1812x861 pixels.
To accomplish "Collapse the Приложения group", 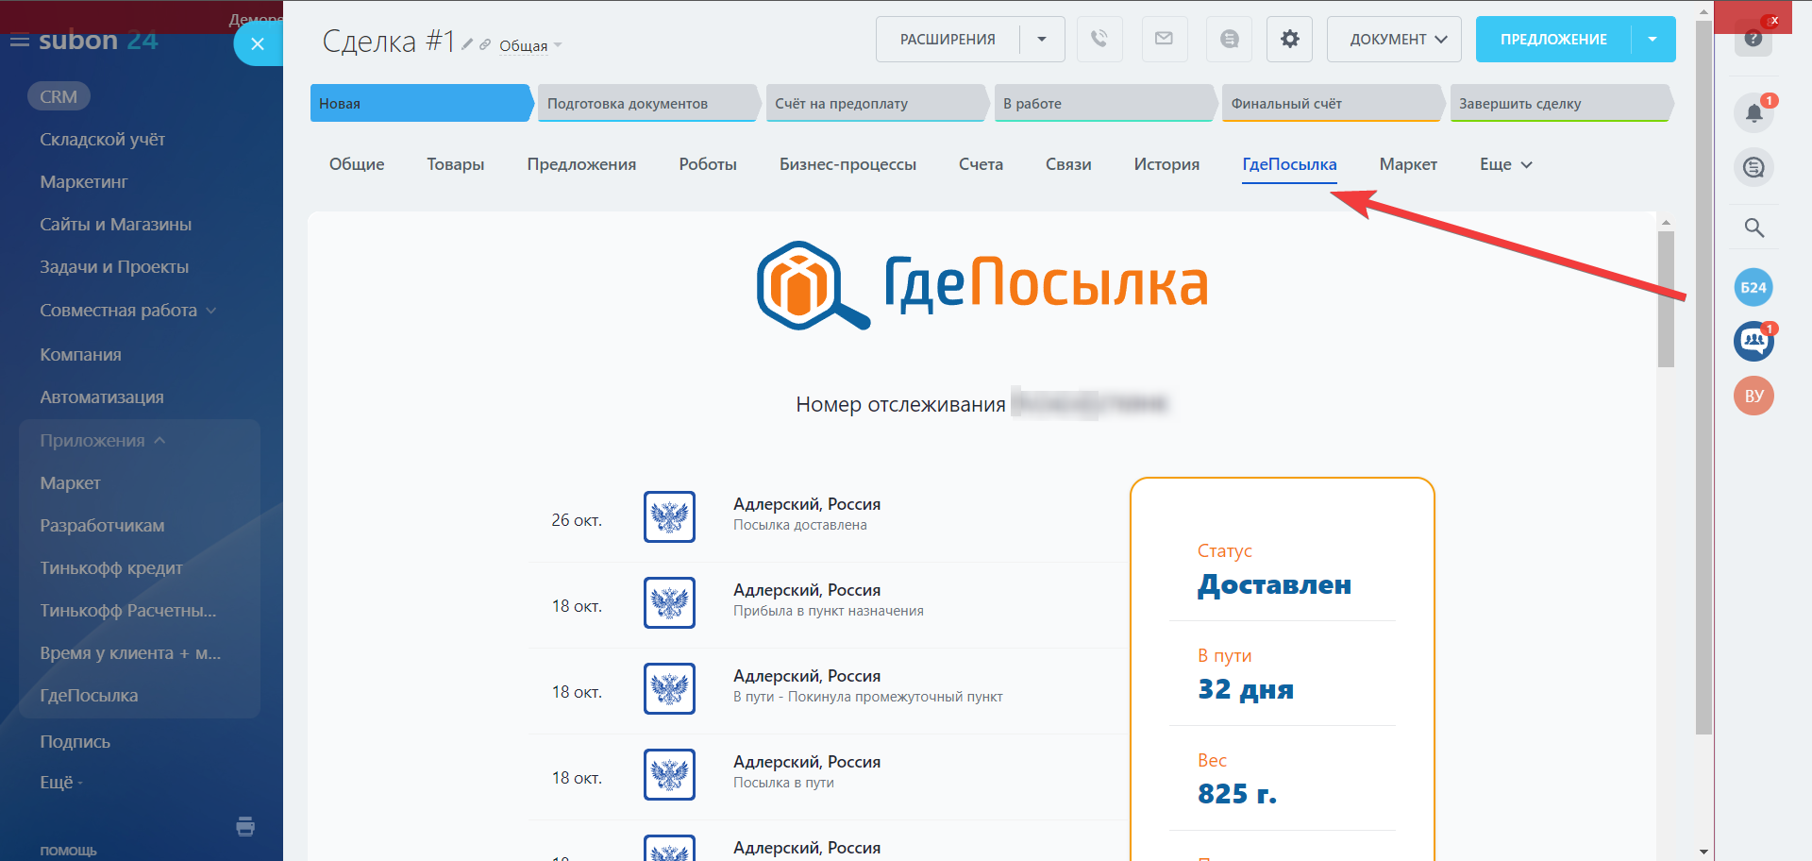I will coord(102,441).
